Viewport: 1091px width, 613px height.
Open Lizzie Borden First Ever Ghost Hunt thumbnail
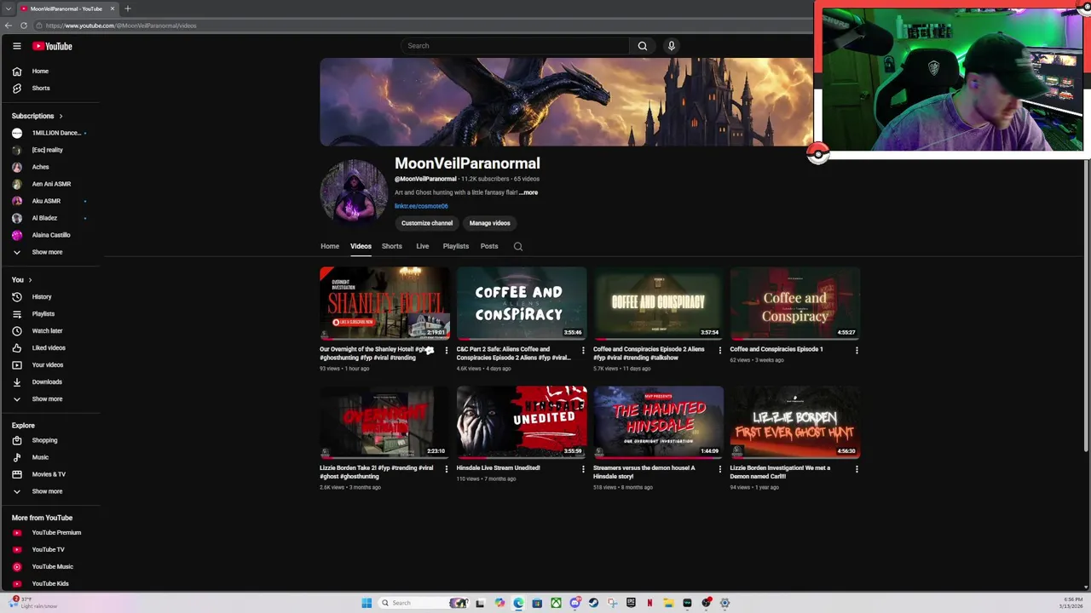point(795,422)
